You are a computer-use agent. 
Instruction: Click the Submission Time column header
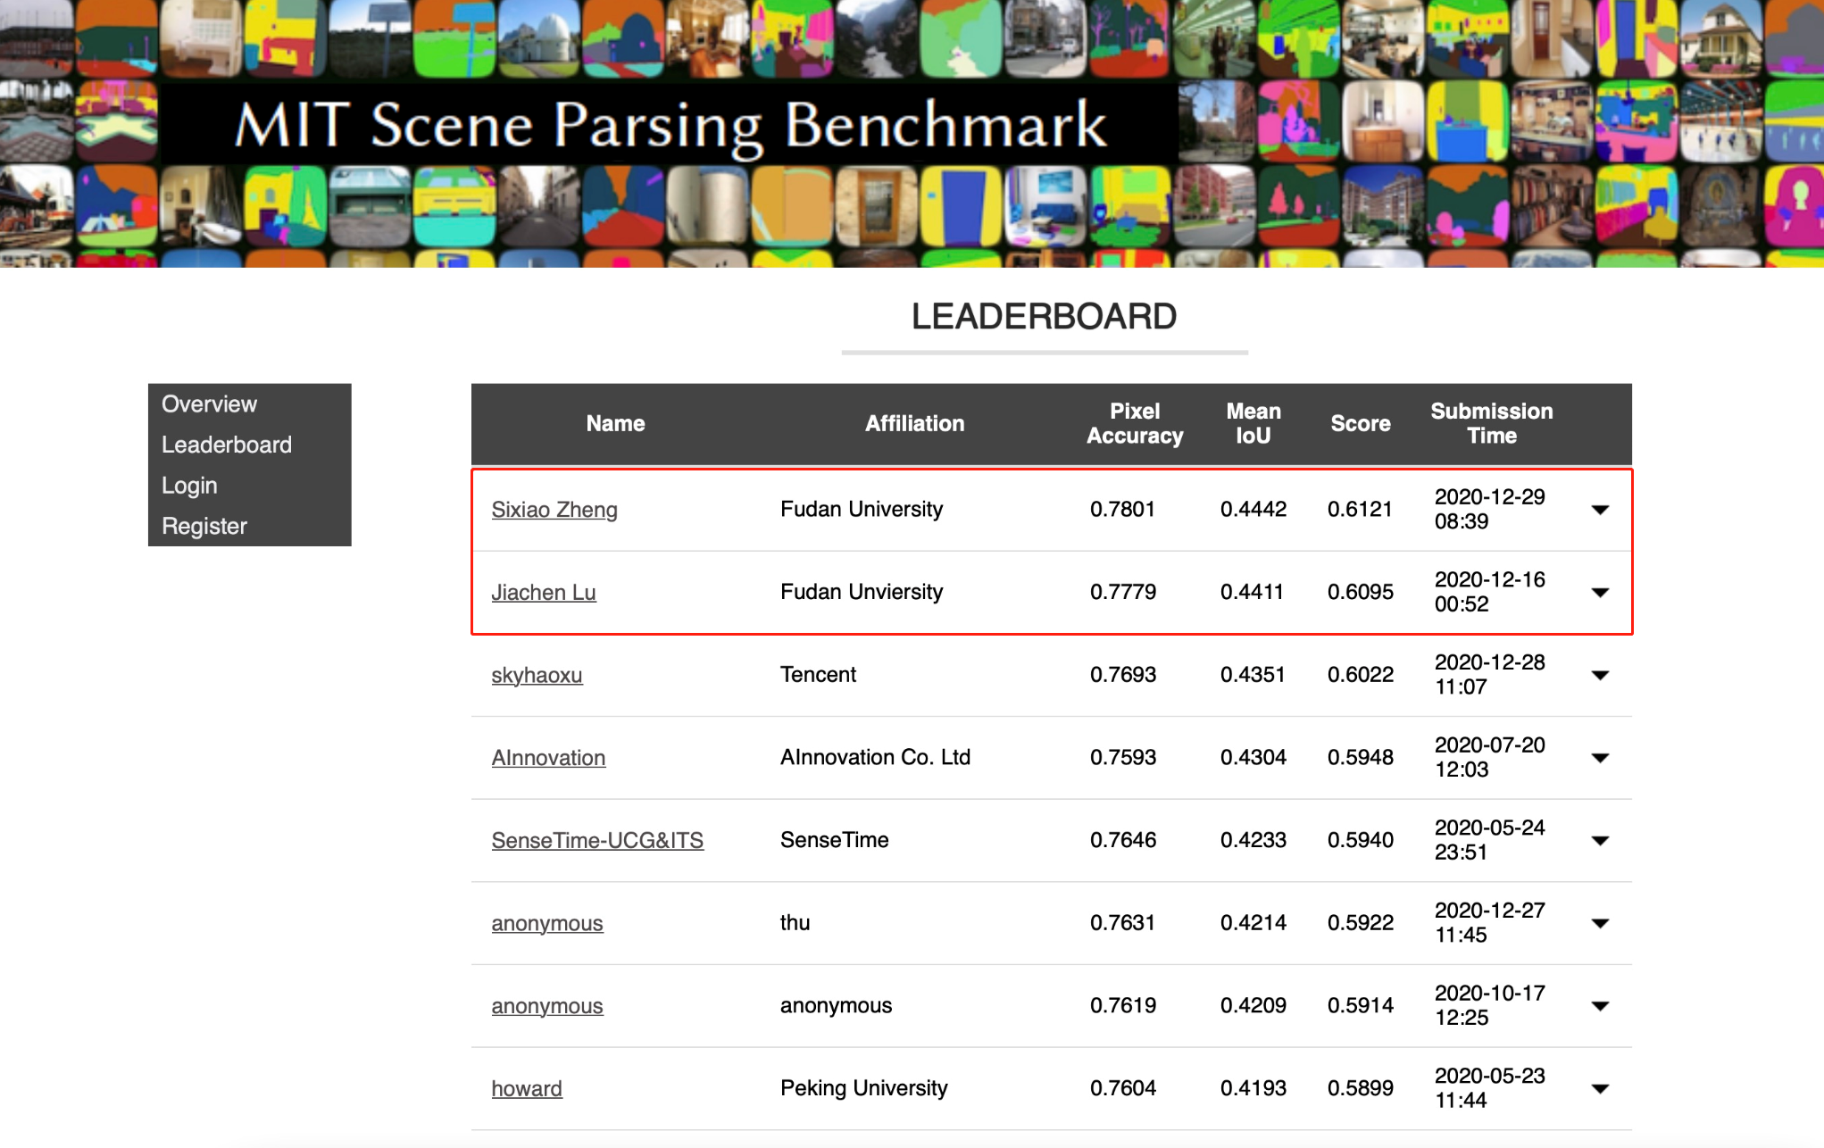pos(1492,424)
